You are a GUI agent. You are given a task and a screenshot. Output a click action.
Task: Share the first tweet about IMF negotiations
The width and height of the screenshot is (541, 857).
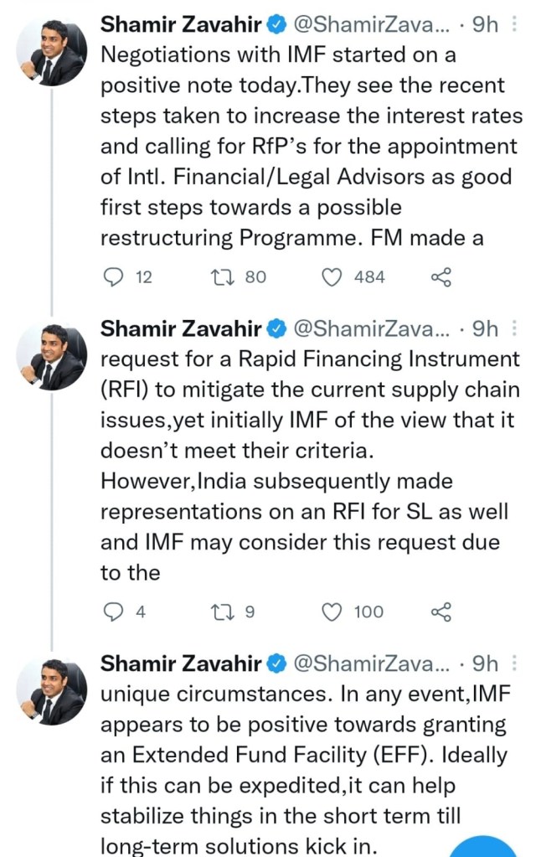[441, 276]
